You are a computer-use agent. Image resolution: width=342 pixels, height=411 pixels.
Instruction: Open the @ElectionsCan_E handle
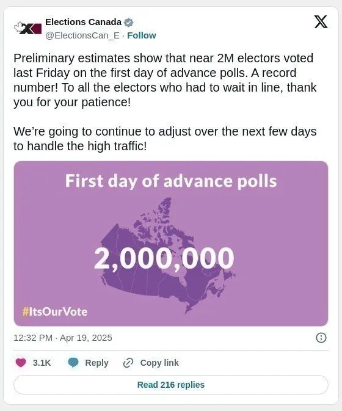82,35
